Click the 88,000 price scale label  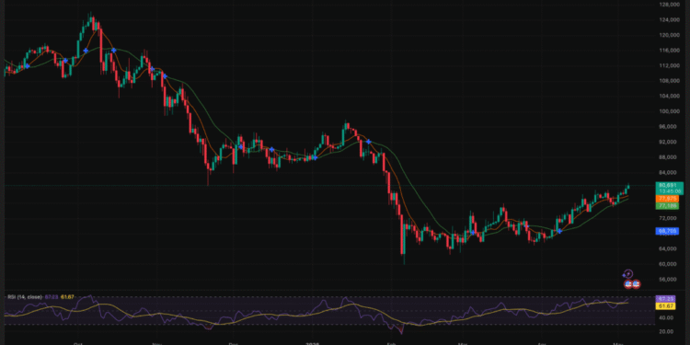669,157
